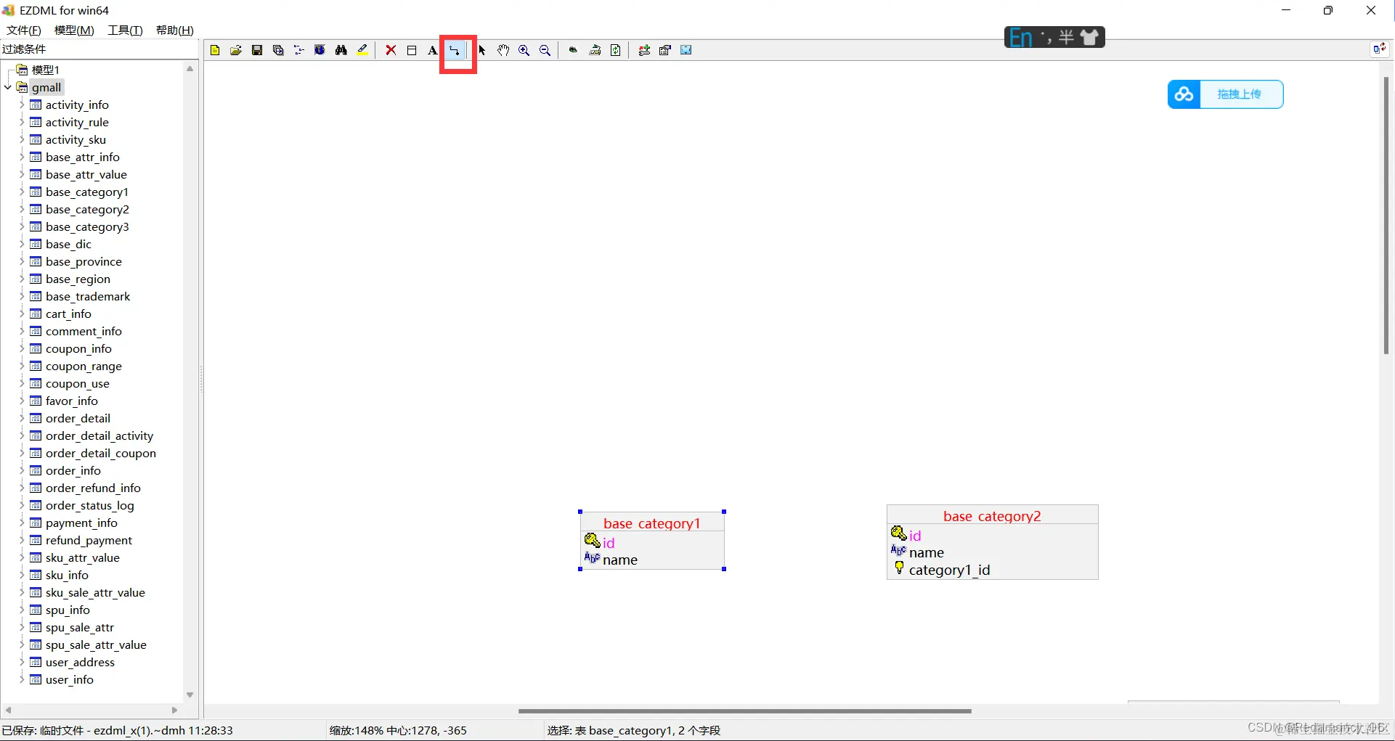
Task: Click the blue fit-to-screen toolbar icon
Action: [x=686, y=50]
